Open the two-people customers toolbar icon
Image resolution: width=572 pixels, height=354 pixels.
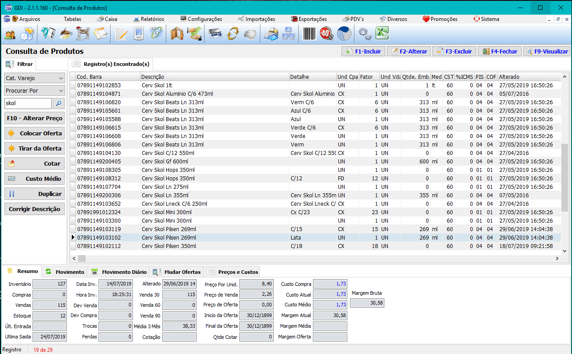point(10,34)
